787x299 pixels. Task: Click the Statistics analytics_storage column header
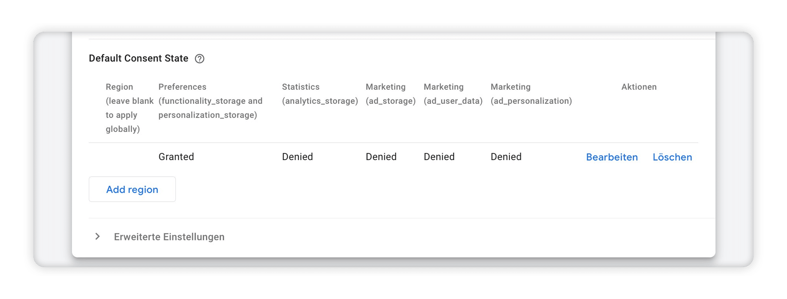320,94
